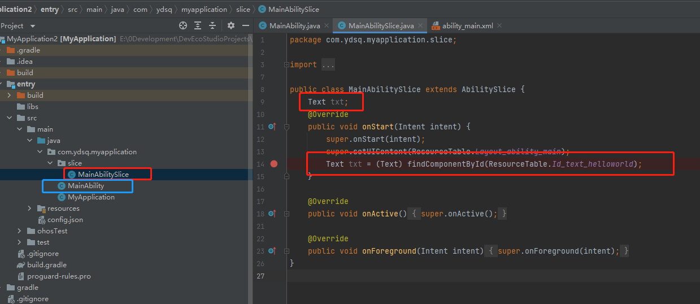Image resolution: width=700 pixels, height=304 pixels.
Task: Collapse the src folder
Action: pyautogui.click(x=10, y=118)
